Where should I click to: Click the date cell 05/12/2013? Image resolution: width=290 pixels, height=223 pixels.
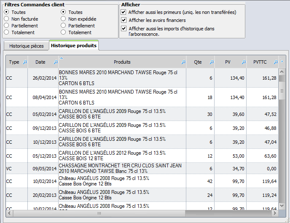click(x=43, y=156)
